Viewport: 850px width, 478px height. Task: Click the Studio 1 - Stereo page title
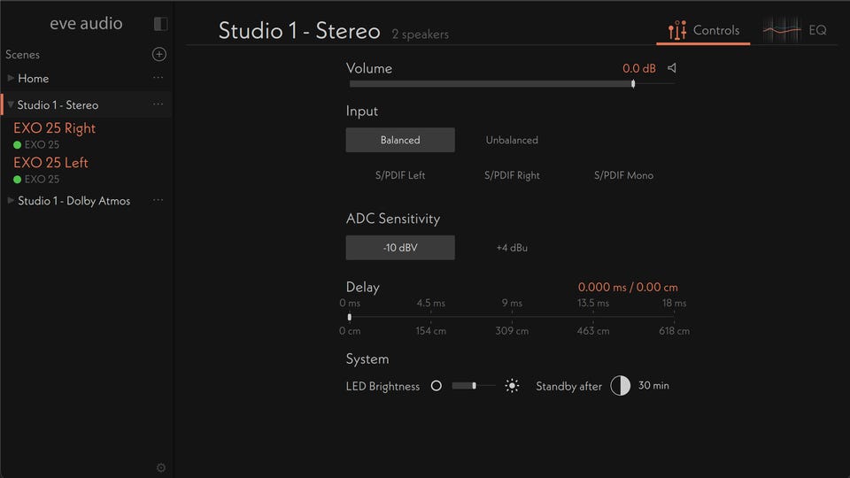click(x=299, y=30)
